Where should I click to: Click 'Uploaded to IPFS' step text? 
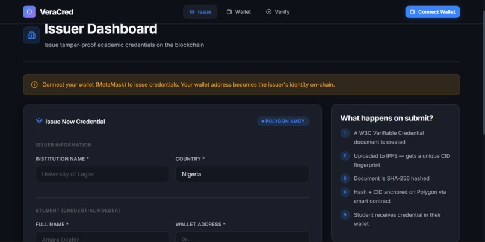click(402, 160)
